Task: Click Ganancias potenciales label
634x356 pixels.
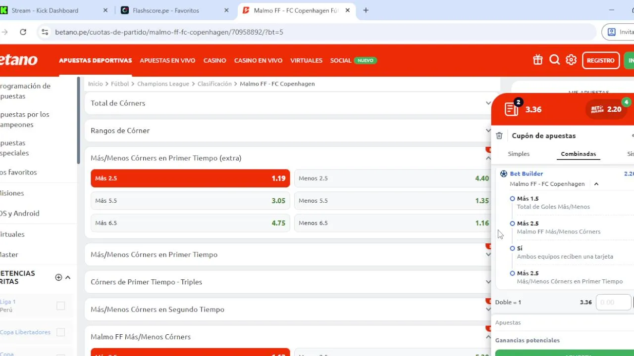Action: pyautogui.click(x=528, y=340)
